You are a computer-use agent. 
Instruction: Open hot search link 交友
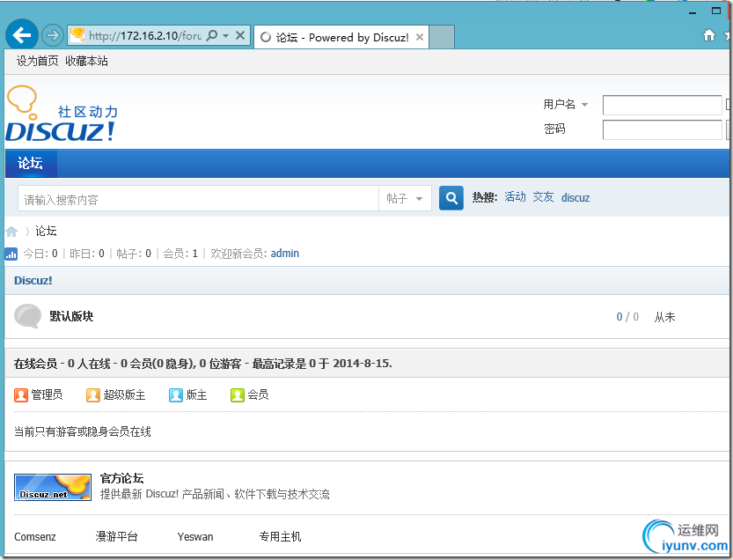(x=543, y=197)
